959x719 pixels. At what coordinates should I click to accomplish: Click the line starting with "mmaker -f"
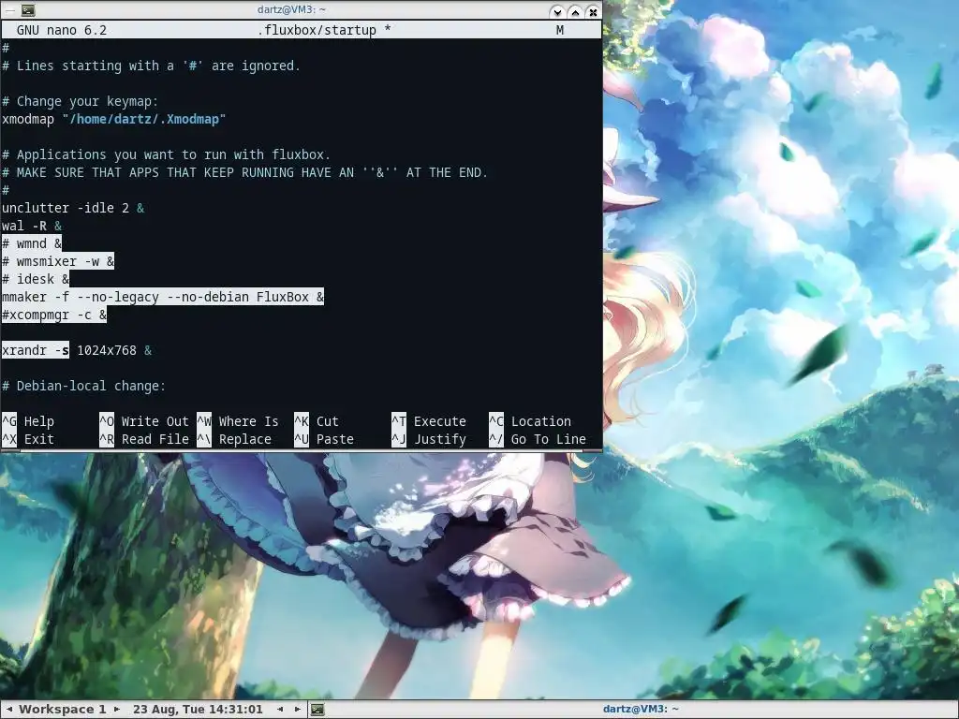[163, 297]
